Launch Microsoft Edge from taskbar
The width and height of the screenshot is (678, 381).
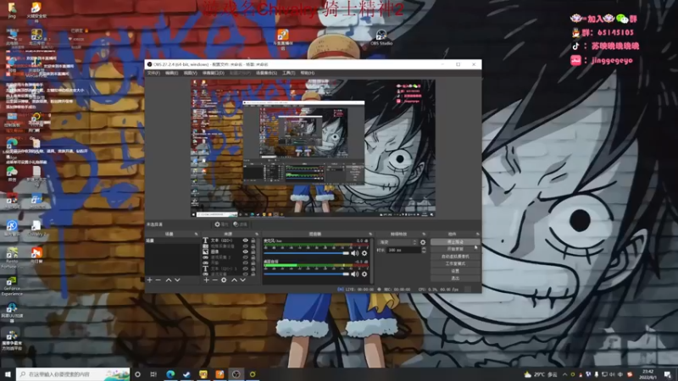click(170, 374)
